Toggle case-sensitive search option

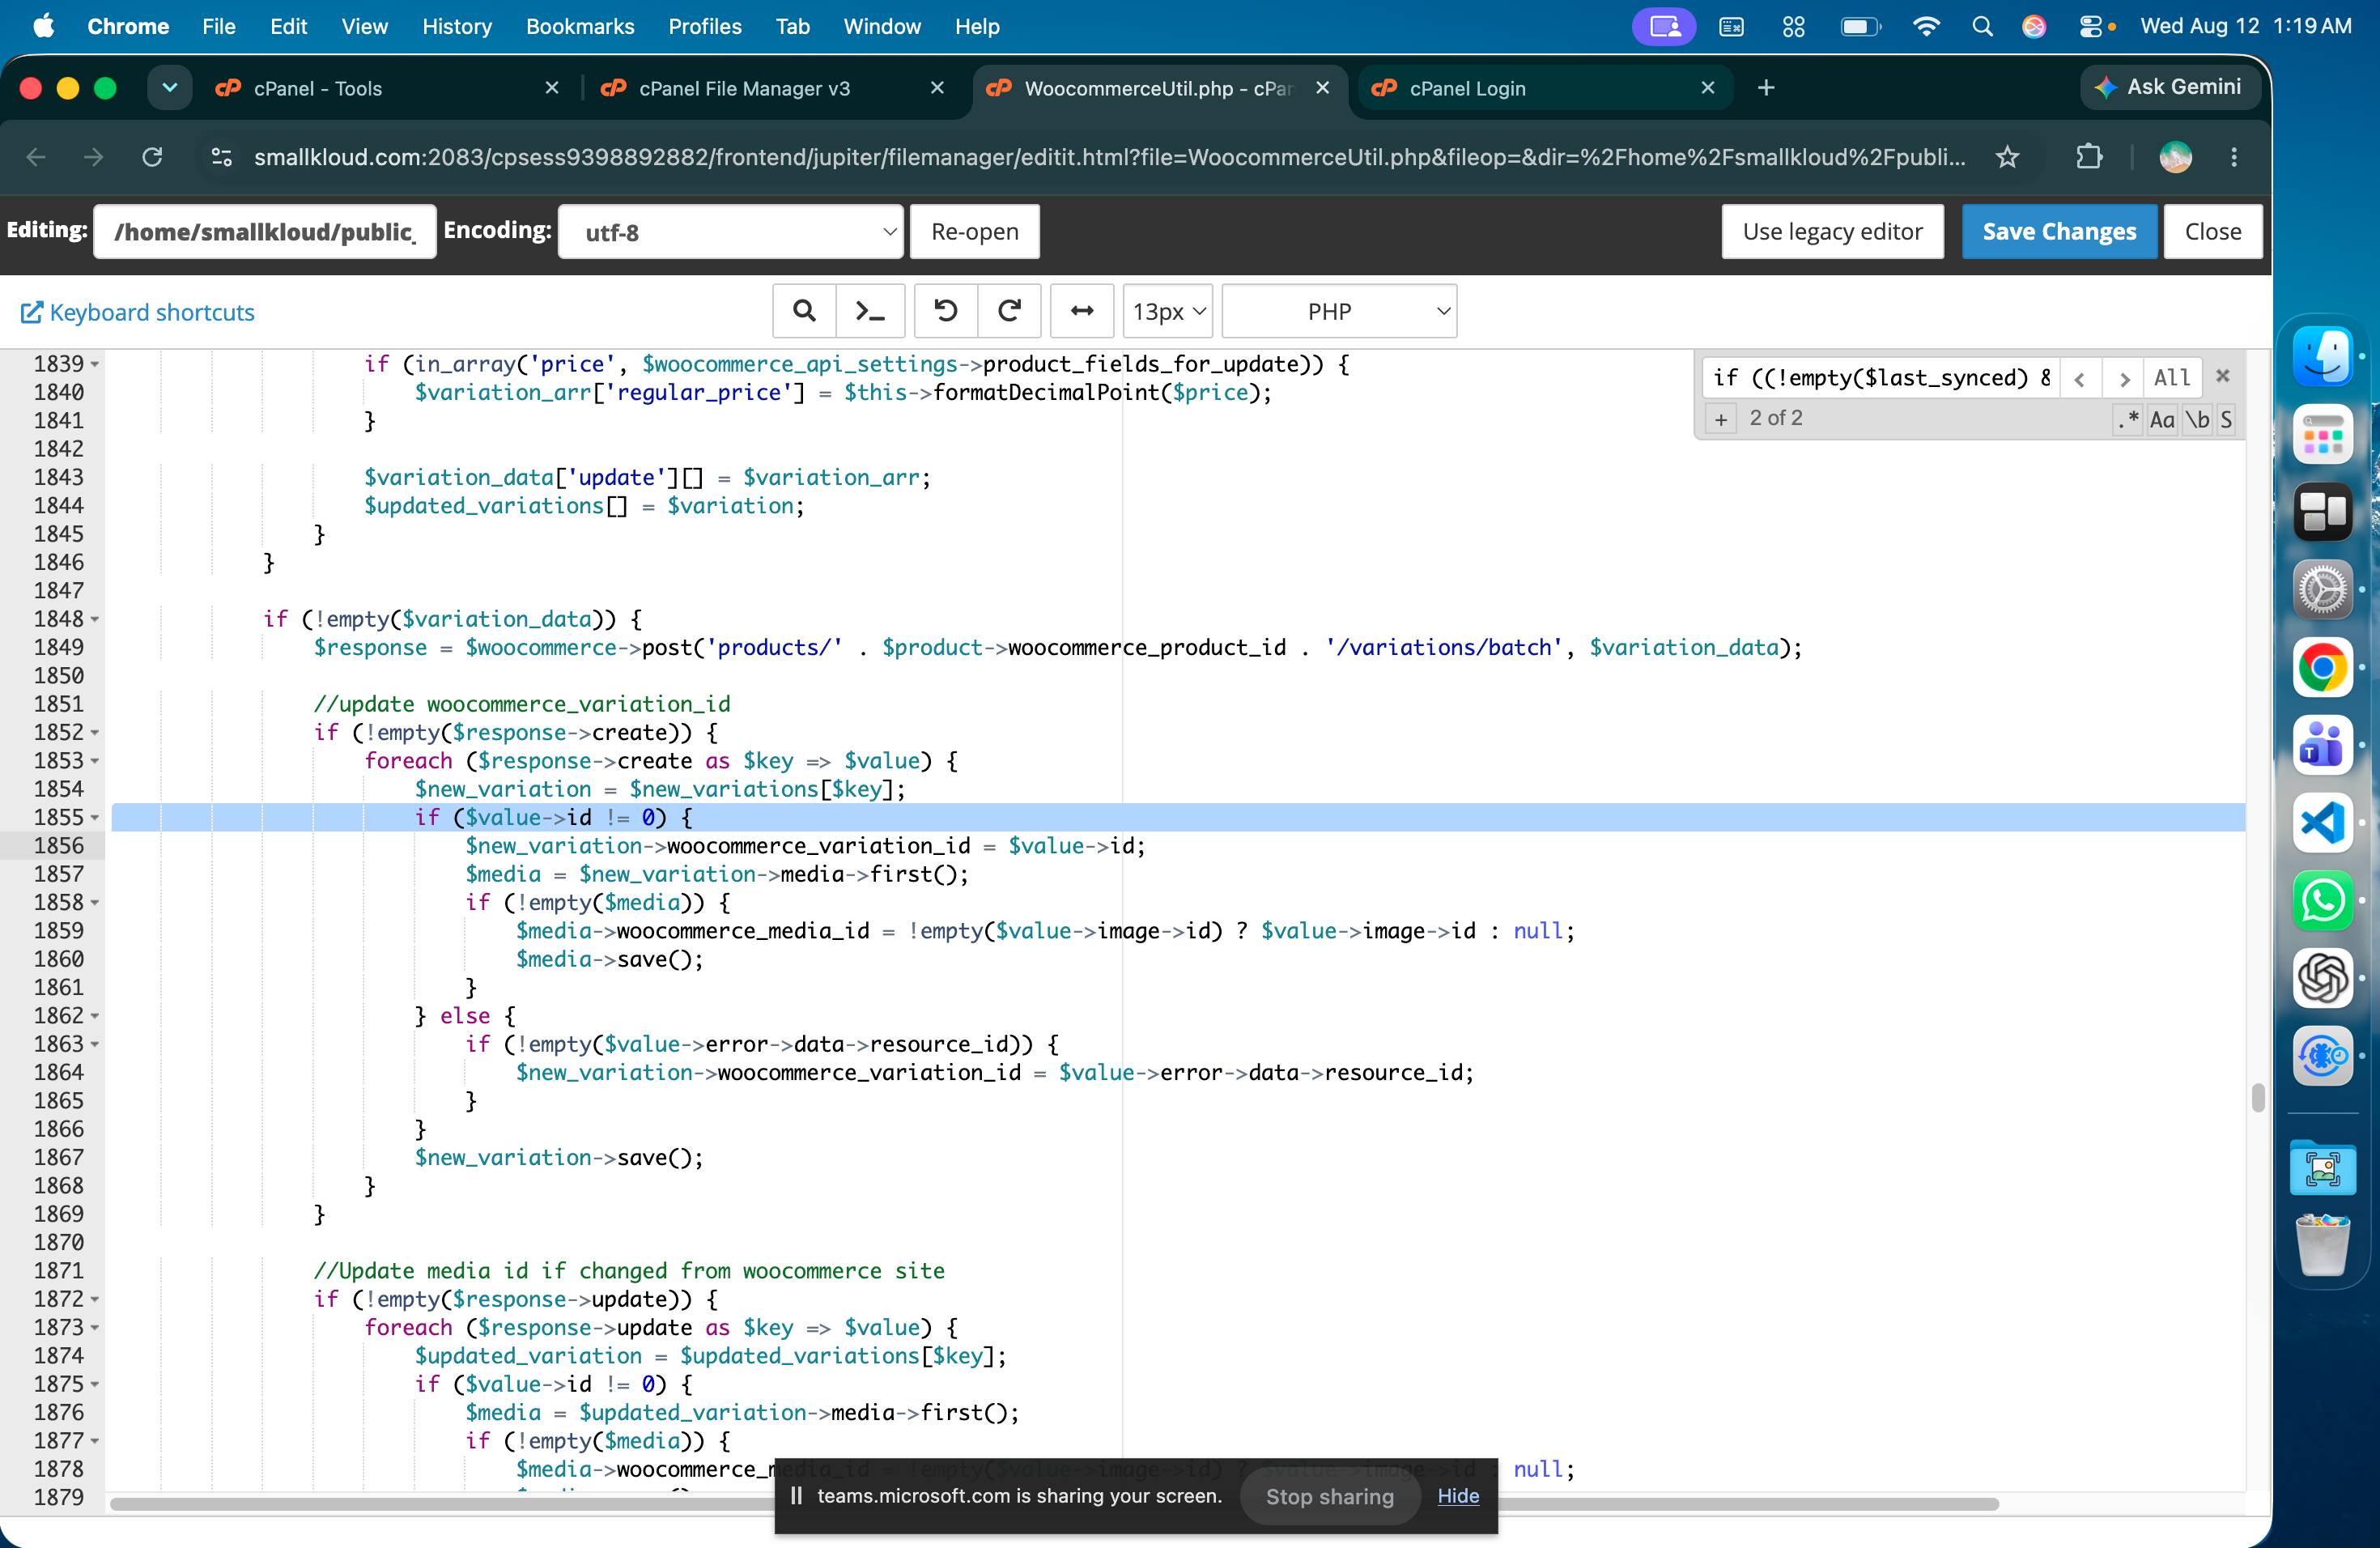pos(2162,419)
